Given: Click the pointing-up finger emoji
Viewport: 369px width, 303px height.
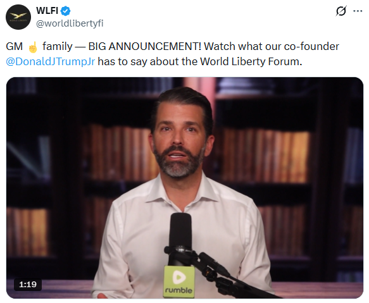Looking at the screenshot, I should tap(33, 47).
